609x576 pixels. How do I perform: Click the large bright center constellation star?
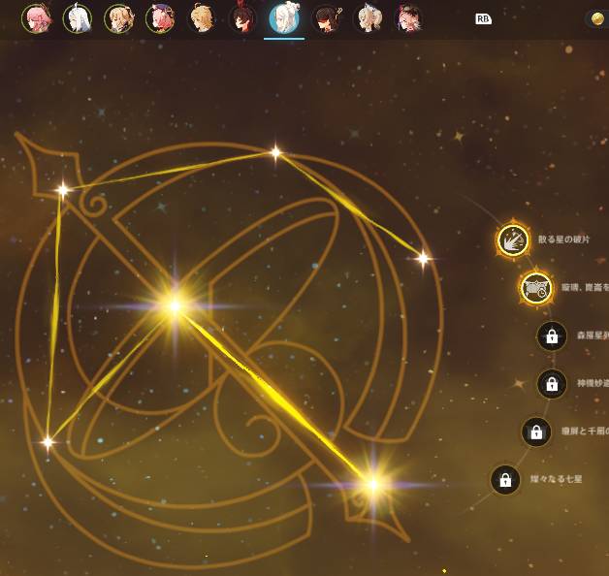[176, 305]
